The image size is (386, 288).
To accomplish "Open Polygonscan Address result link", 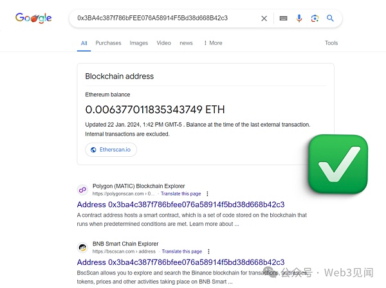I will 180,204.
